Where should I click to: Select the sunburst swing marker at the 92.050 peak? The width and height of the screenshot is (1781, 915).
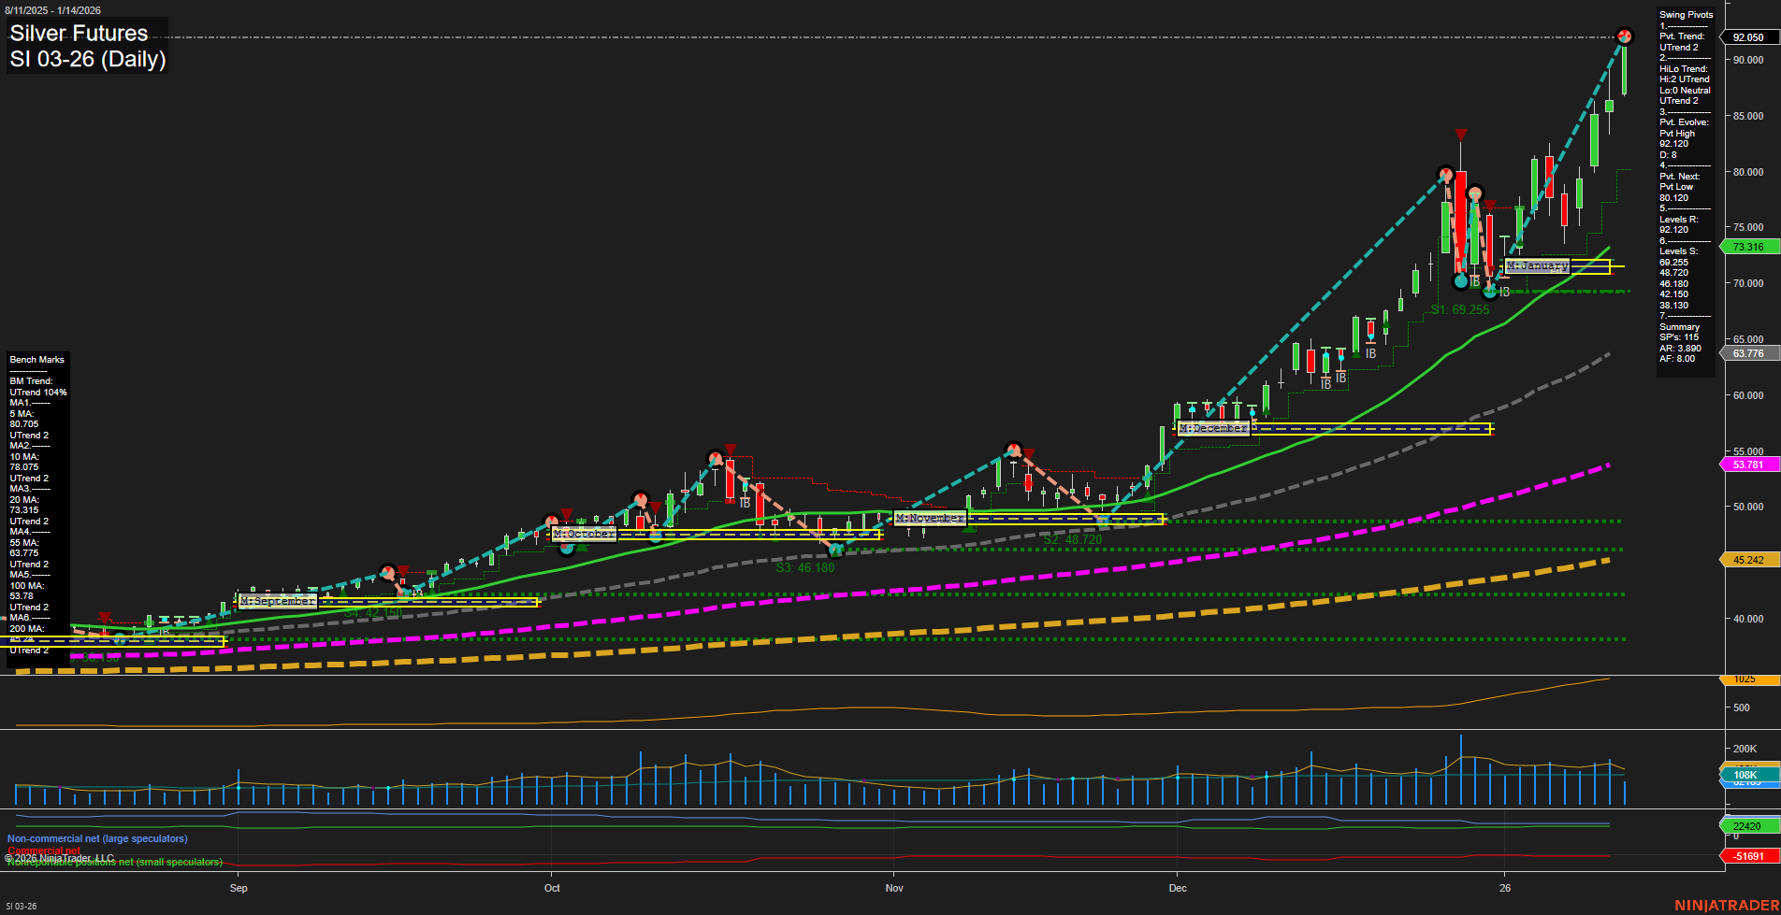pyautogui.click(x=1625, y=36)
